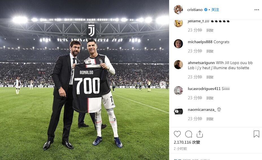
Task: View the 2,170,116 likes list
Action: point(187,142)
